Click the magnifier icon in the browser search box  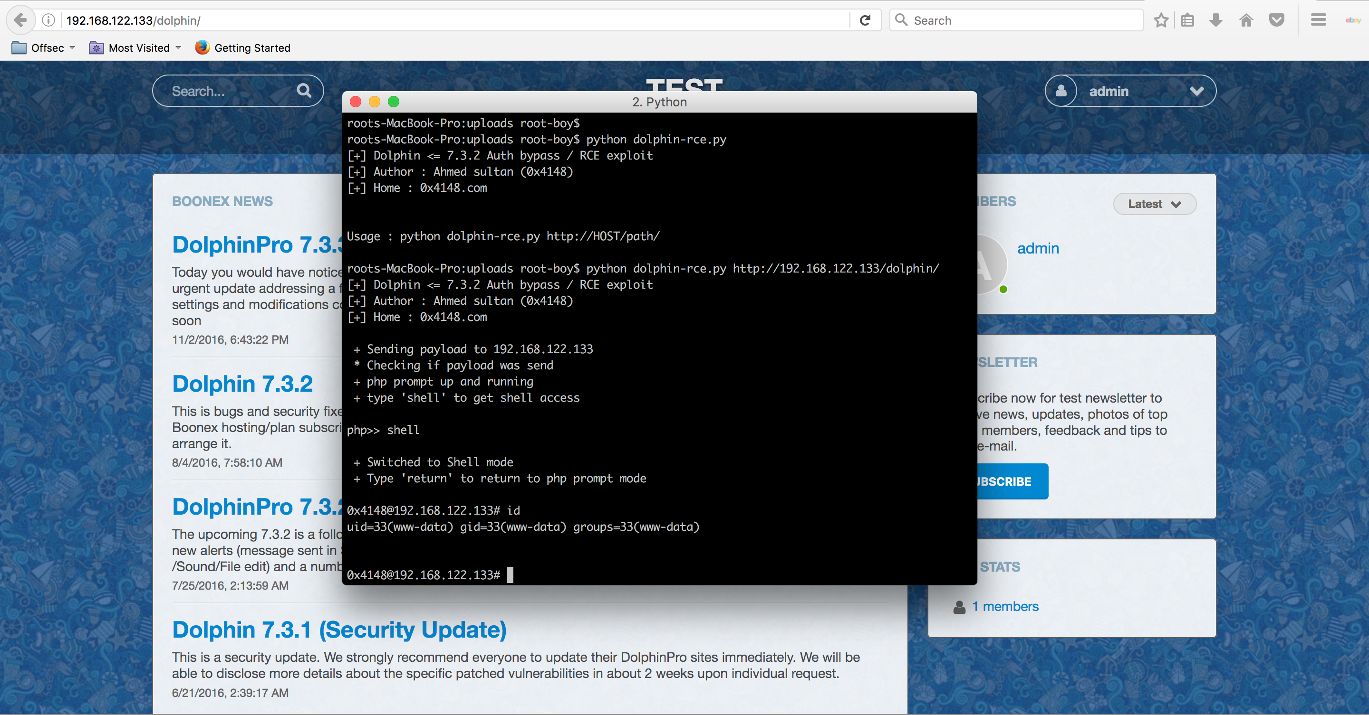coord(901,20)
